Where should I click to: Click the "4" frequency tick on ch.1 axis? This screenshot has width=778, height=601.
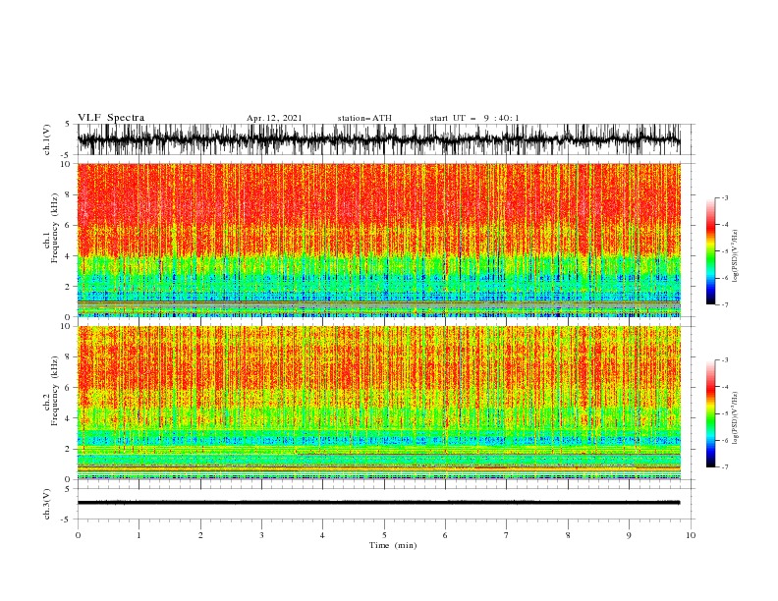pos(69,256)
